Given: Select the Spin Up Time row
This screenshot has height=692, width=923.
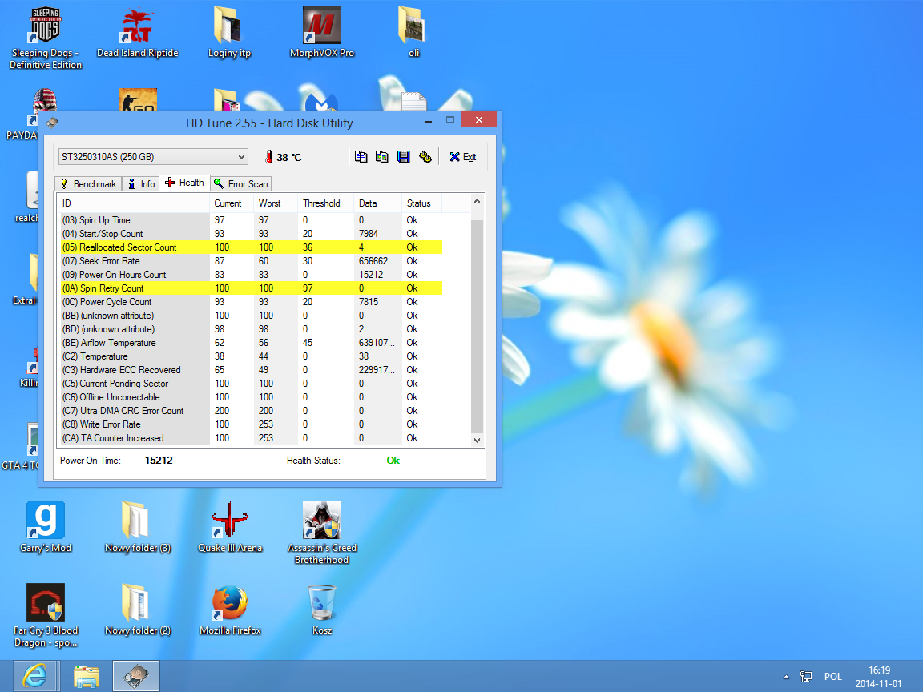Looking at the screenshot, I should 252,220.
